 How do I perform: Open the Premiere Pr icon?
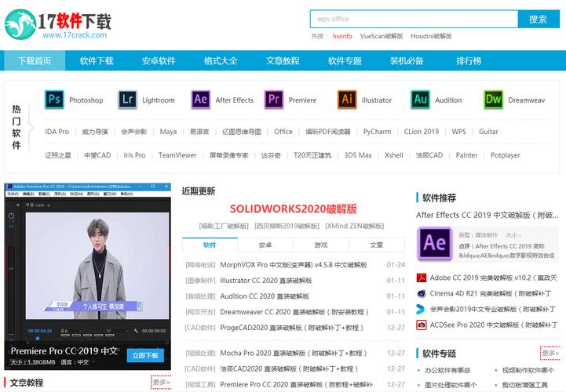click(x=274, y=100)
